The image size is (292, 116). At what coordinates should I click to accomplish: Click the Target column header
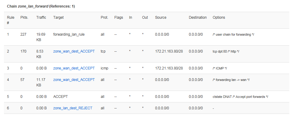pyautogui.click(x=58, y=18)
